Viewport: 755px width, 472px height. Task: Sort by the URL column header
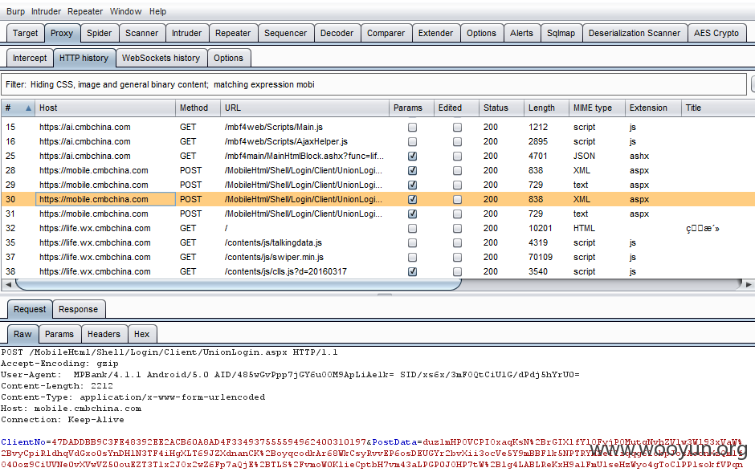pyautogui.click(x=304, y=108)
